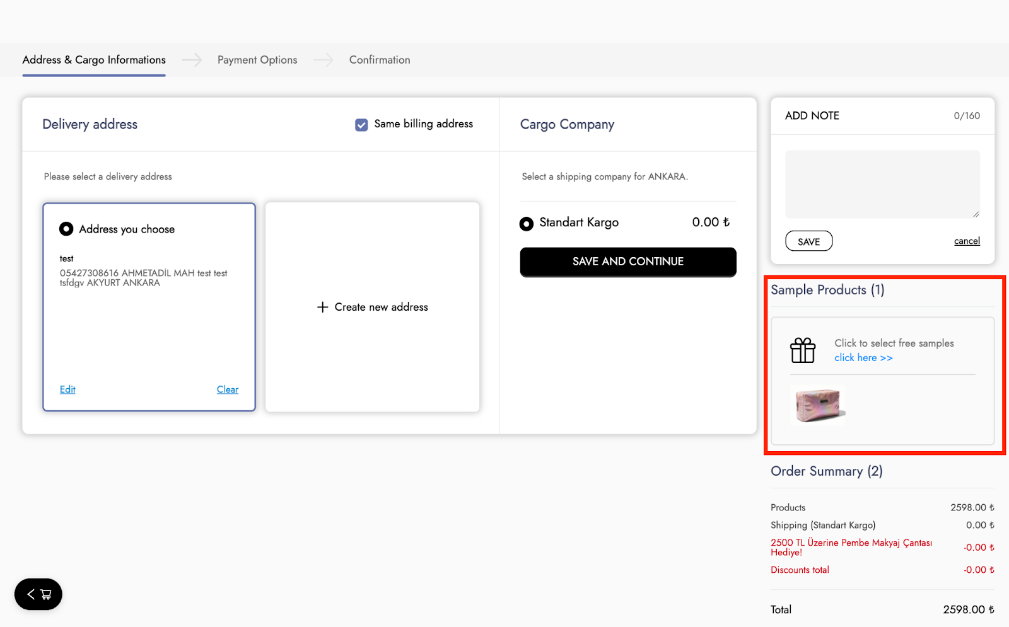Edit the selected delivery address
The image size is (1009, 627).
(x=67, y=389)
